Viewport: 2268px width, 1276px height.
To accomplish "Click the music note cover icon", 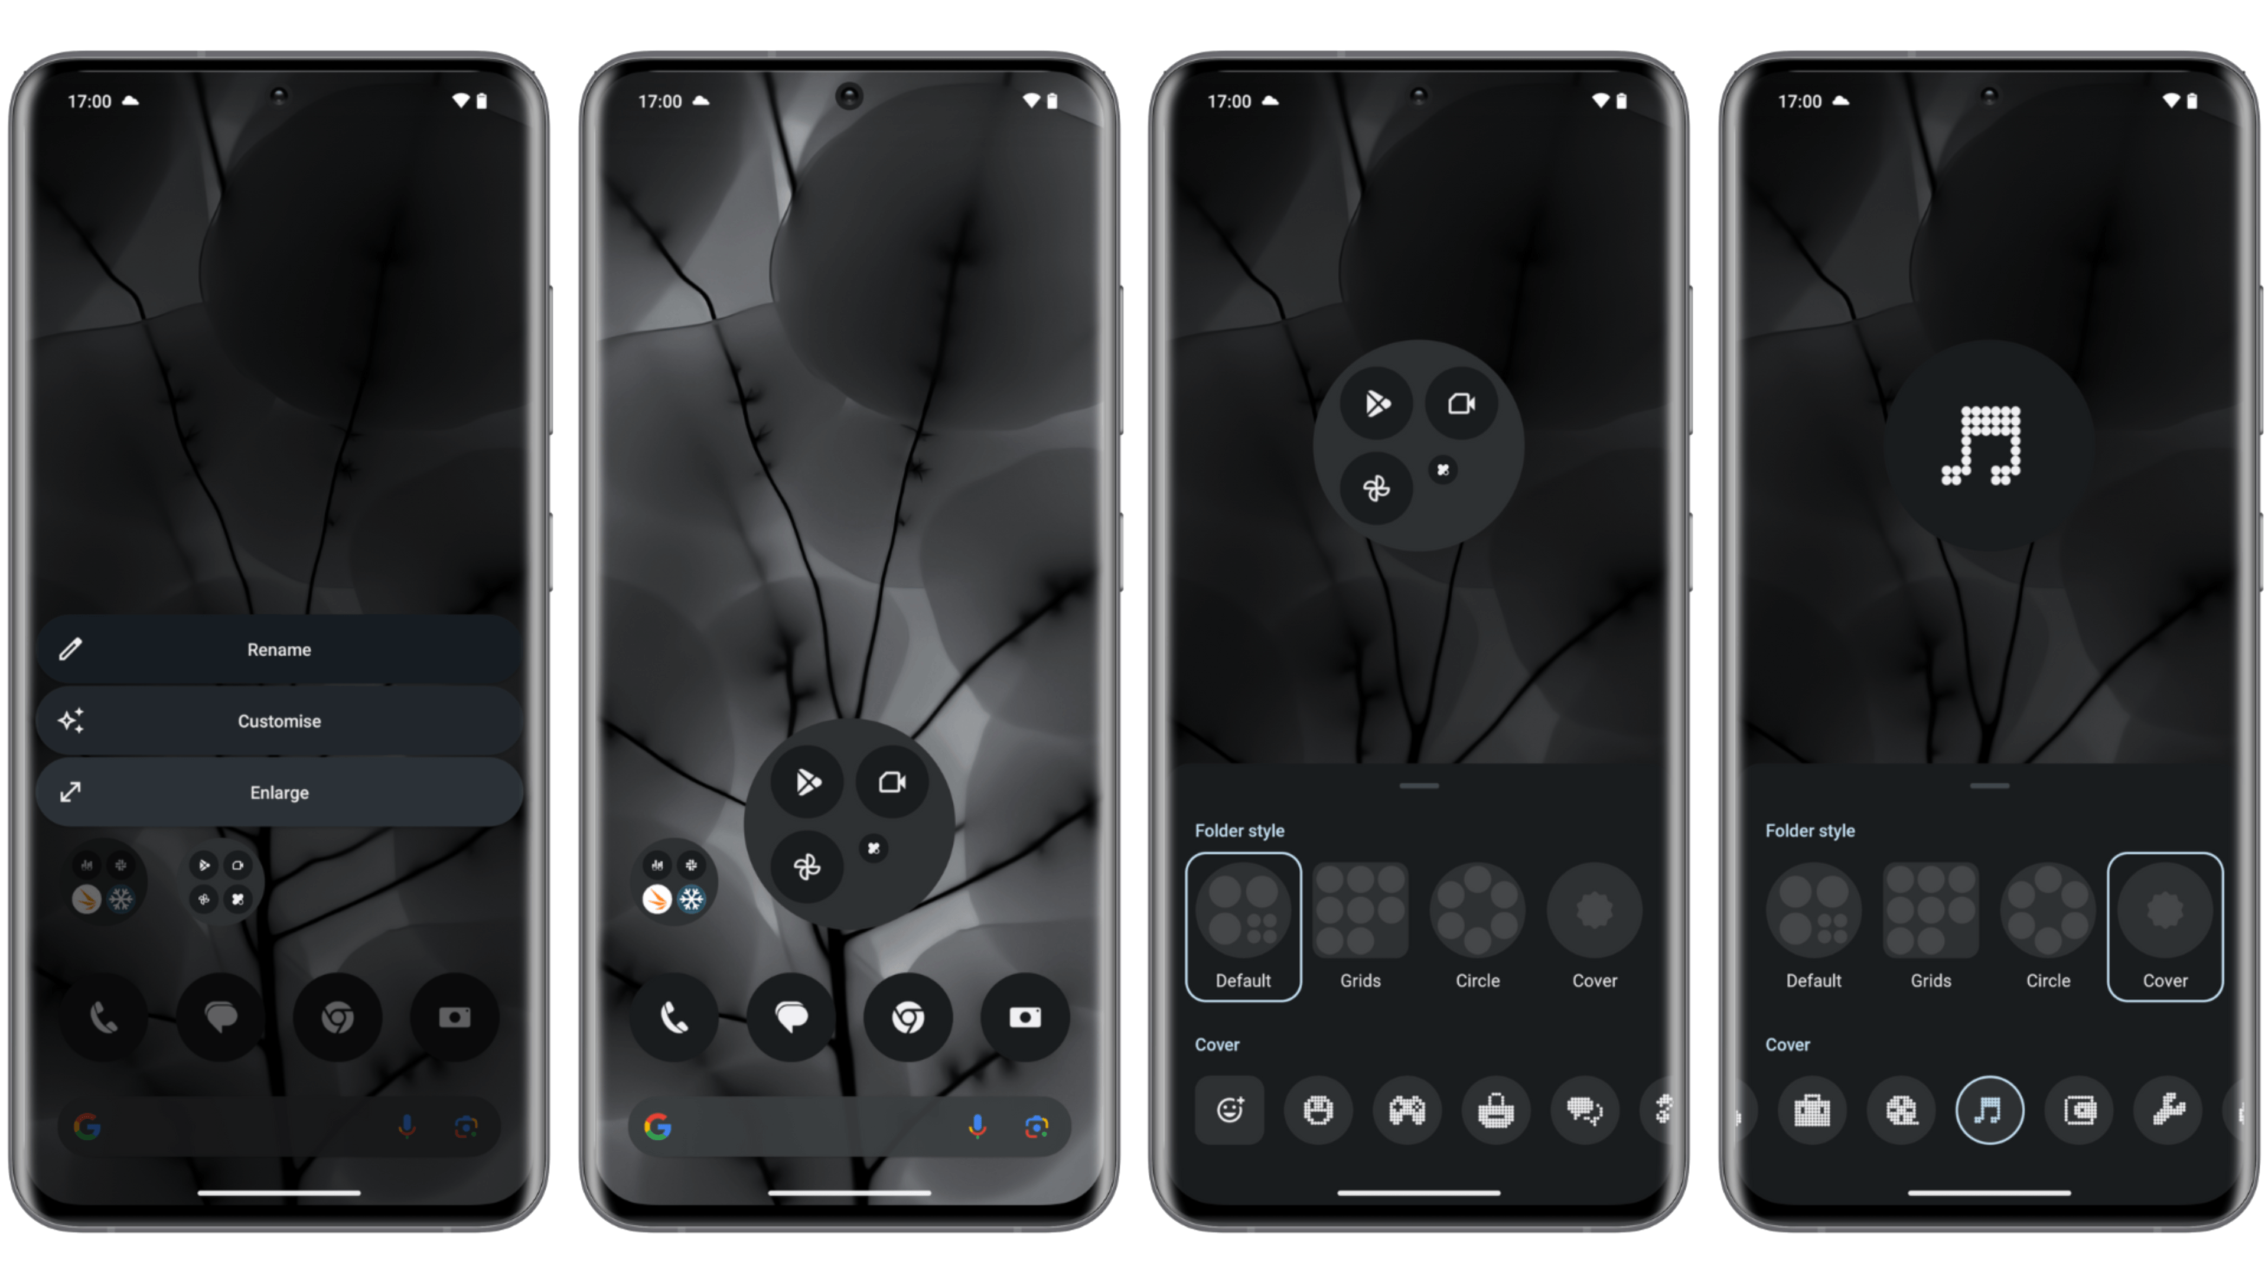I will point(1986,1111).
